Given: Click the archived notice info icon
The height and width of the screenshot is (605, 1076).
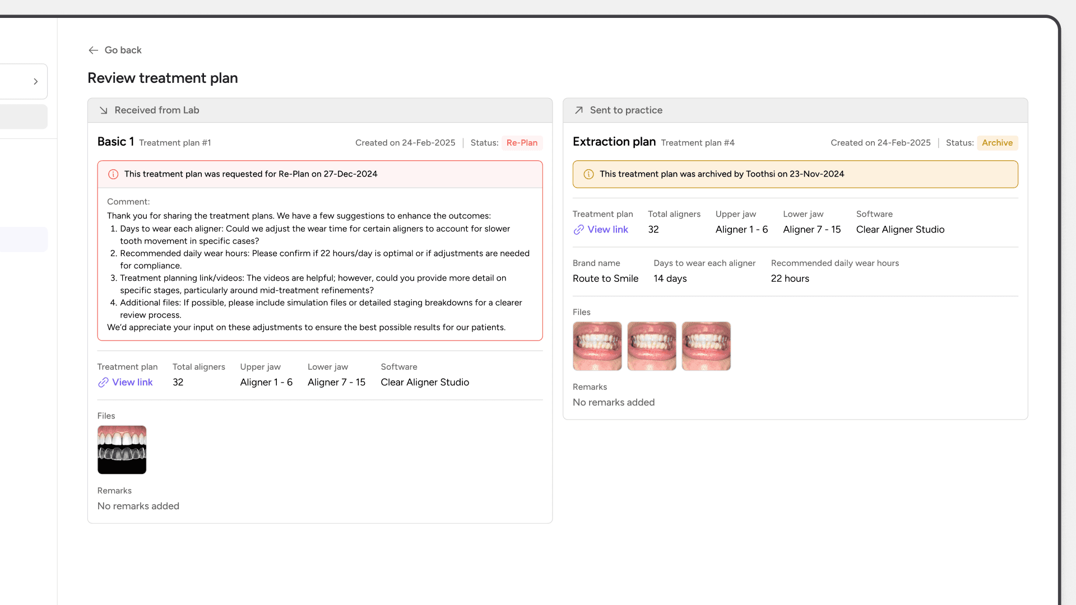Looking at the screenshot, I should pos(588,174).
